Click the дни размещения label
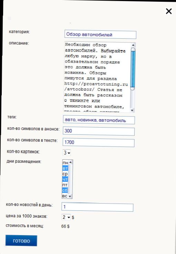 pos(24,161)
